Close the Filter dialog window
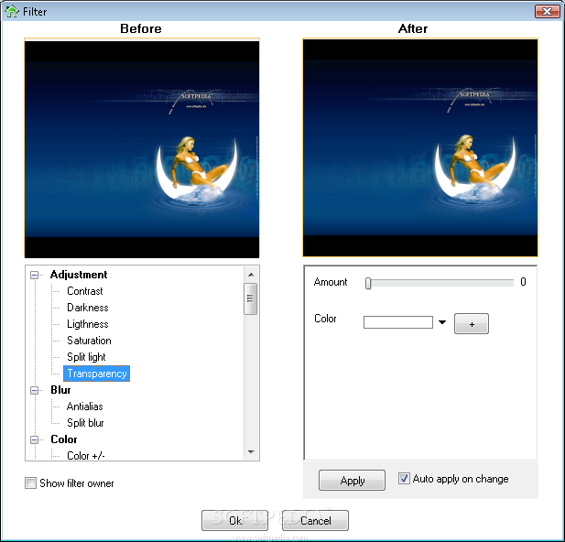 pyautogui.click(x=547, y=12)
